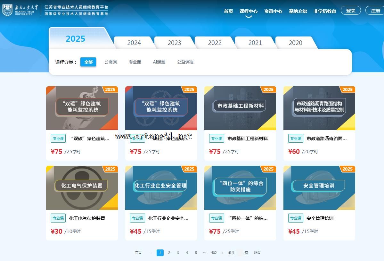This screenshot has height=261, width=384.
Task: Filter courses by 公需课 category
Action: pyautogui.click(x=110, y=62)
